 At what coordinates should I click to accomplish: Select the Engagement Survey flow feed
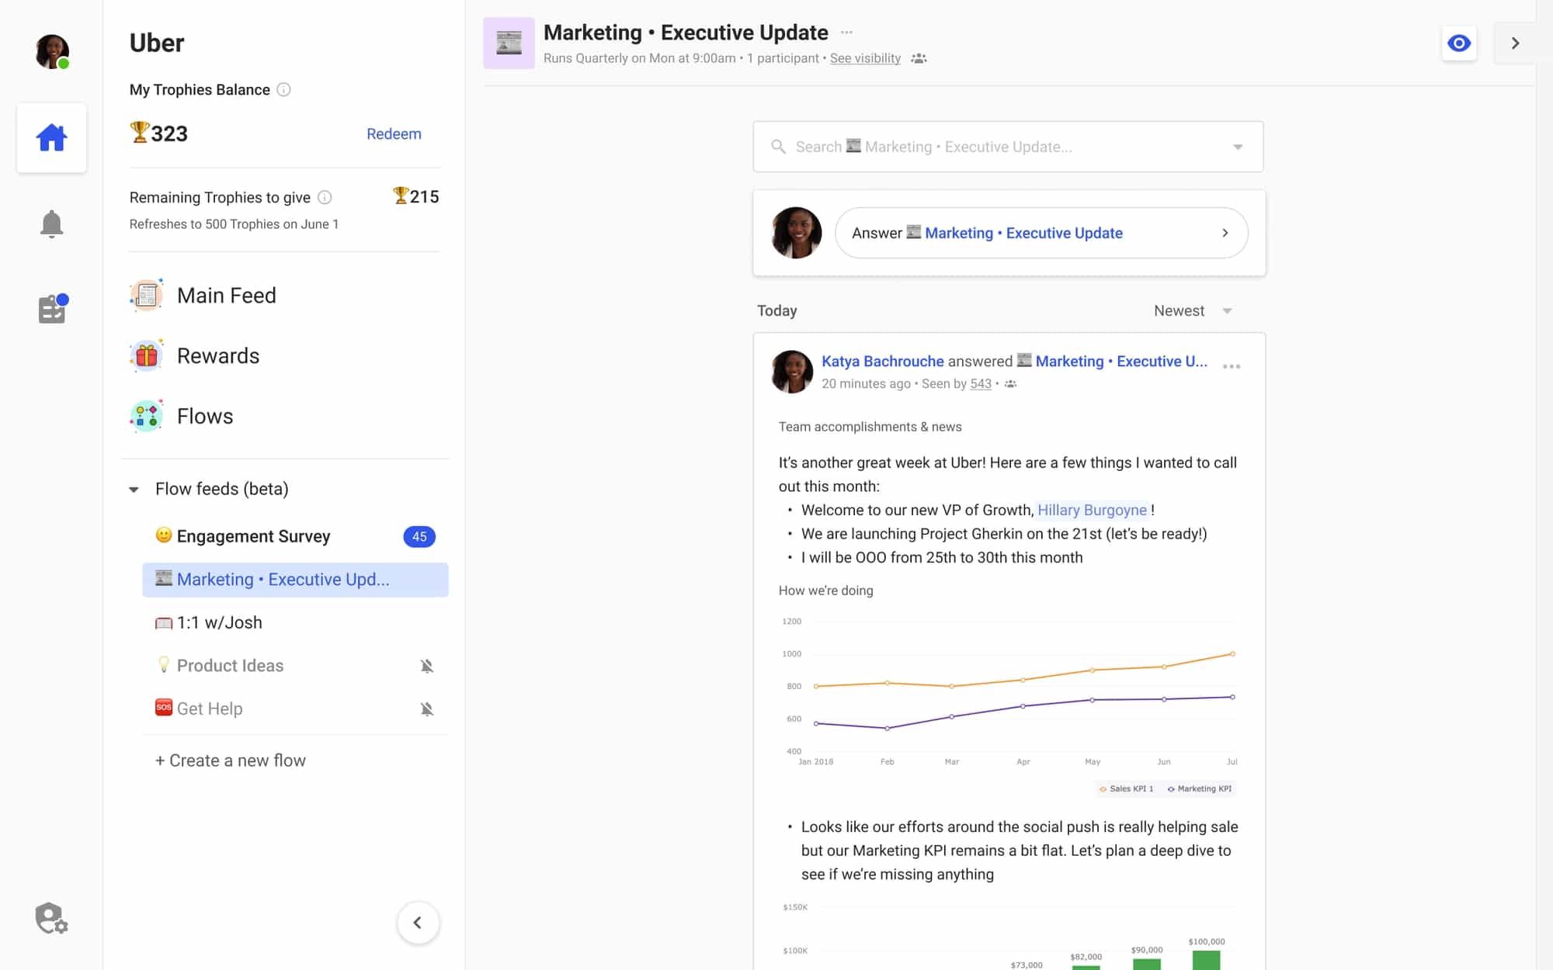[x=253, y=536]
